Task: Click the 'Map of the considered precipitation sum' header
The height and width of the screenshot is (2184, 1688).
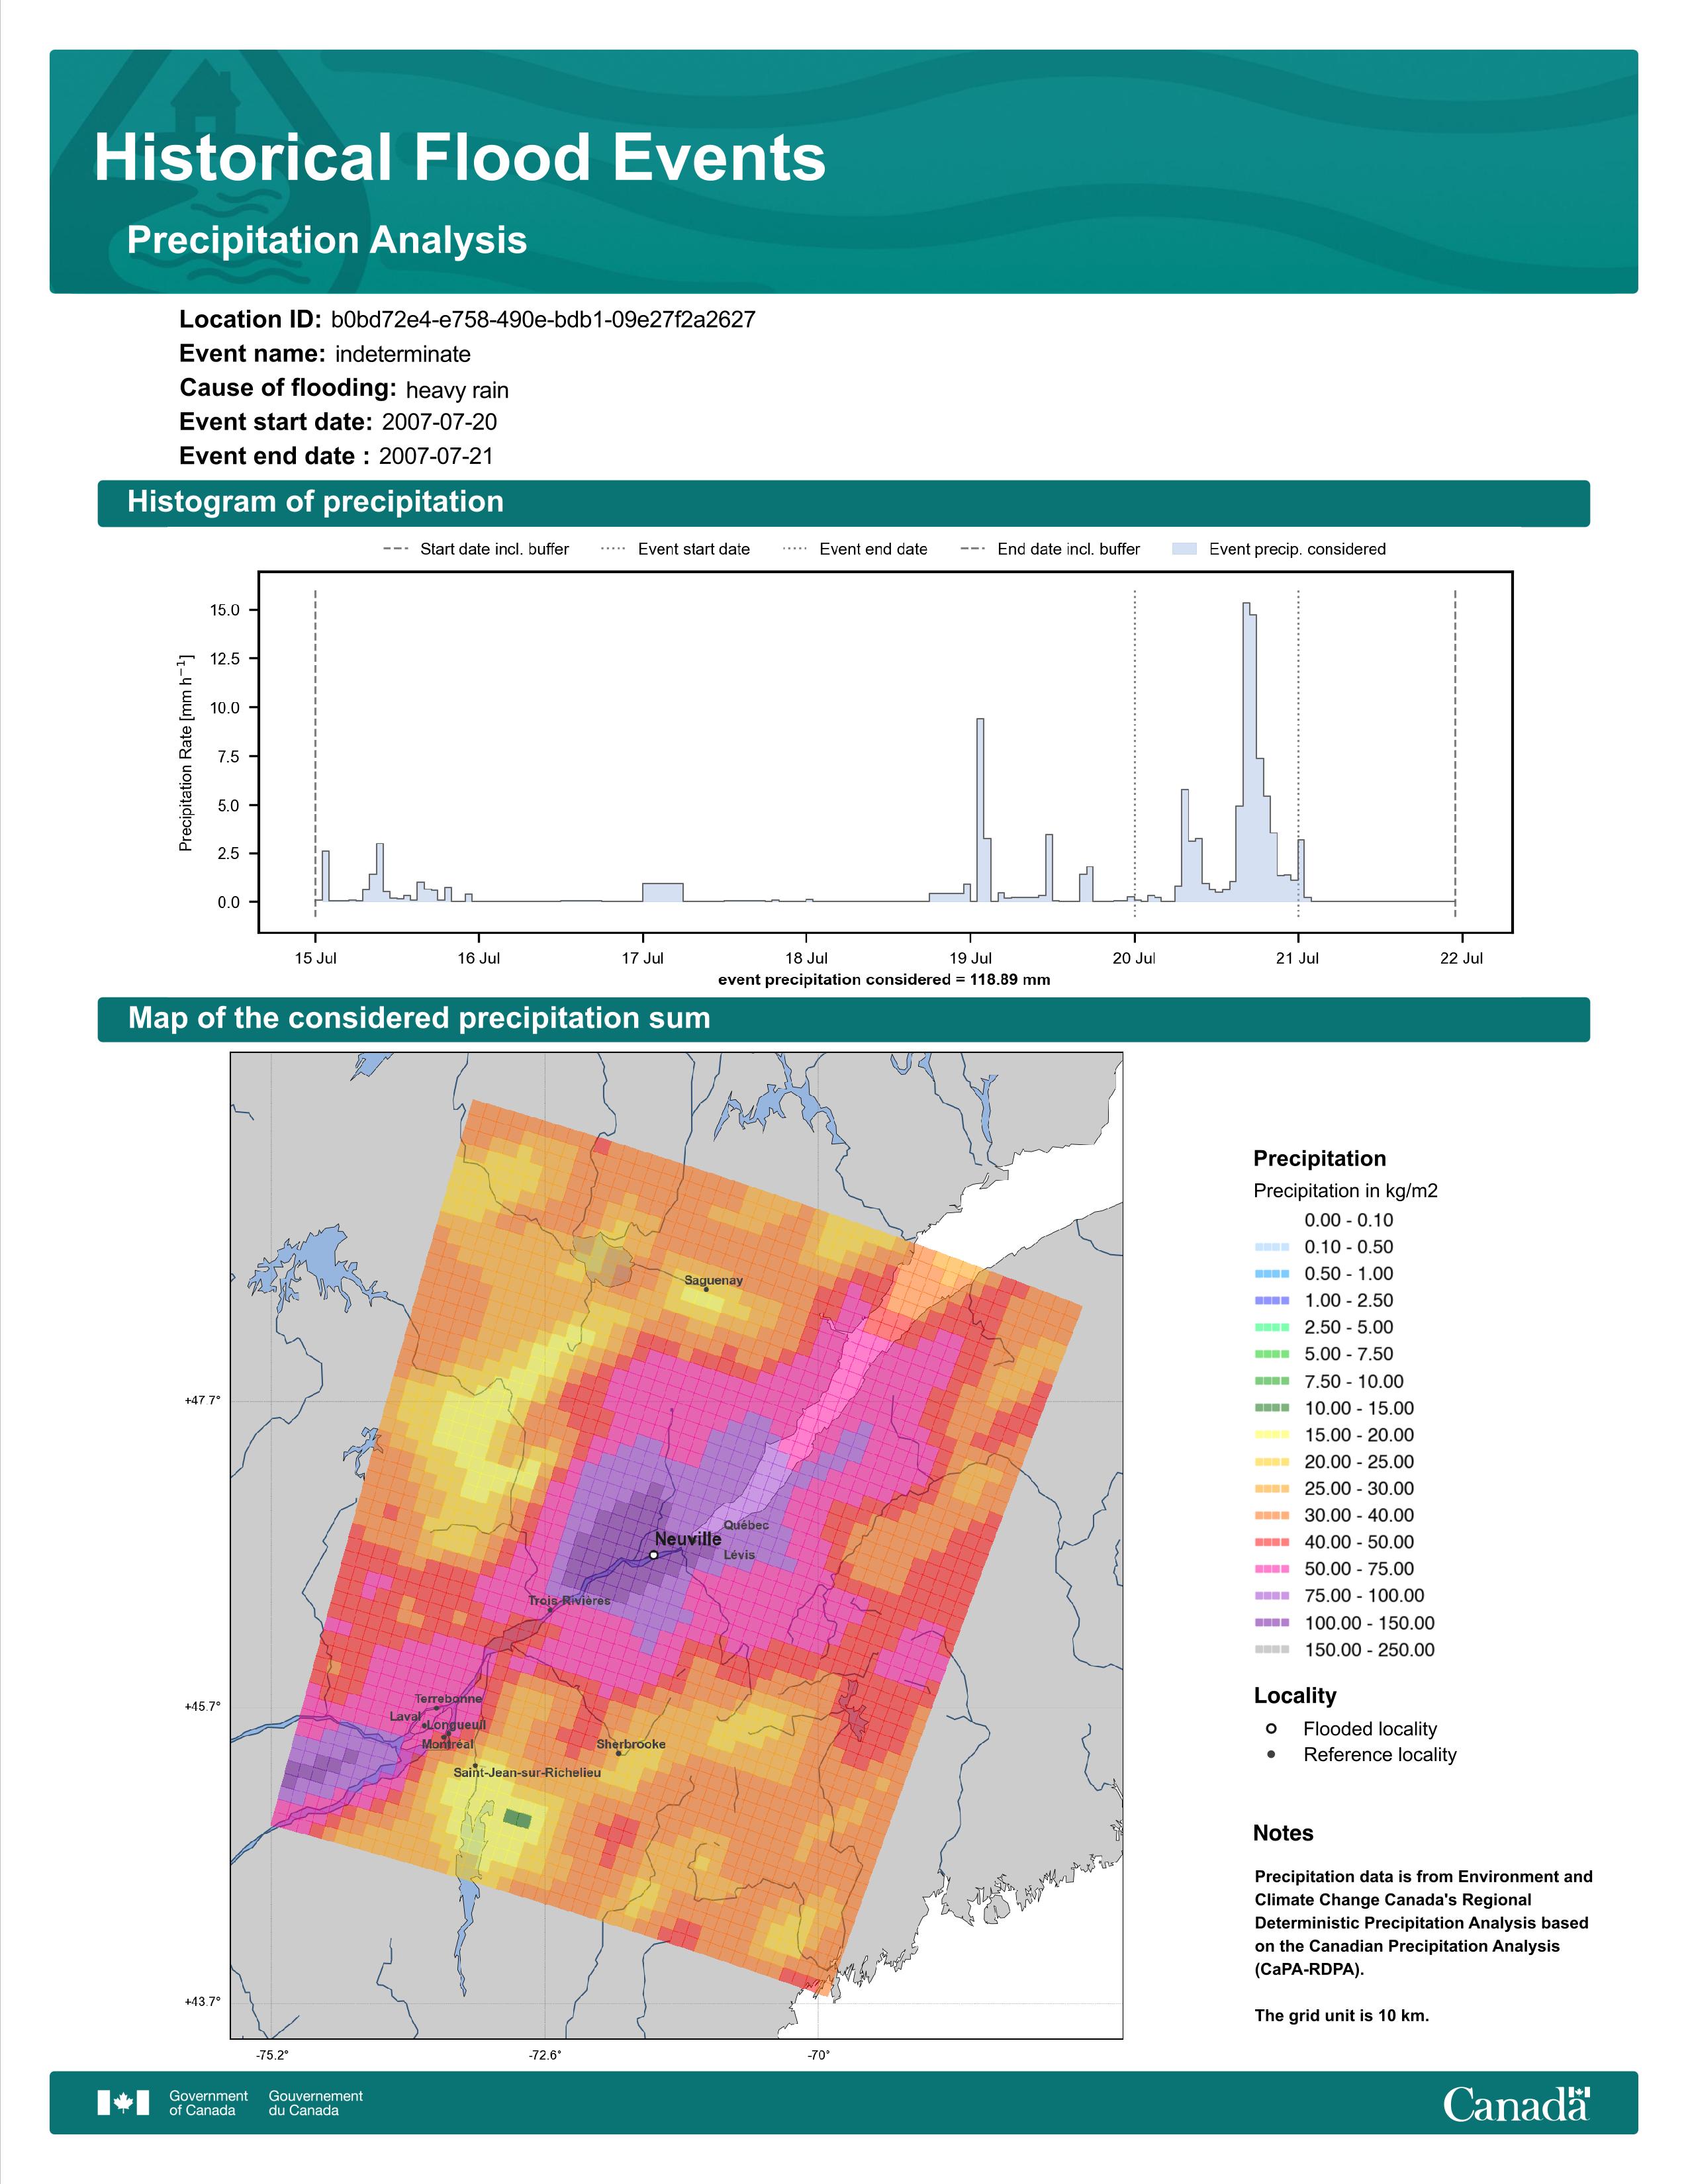Action: (x=419, y=1018)
